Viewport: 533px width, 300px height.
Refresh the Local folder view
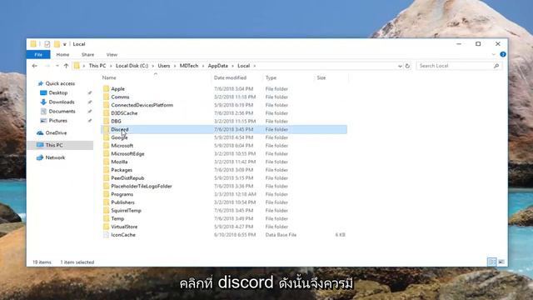click(x=407, y=66)
